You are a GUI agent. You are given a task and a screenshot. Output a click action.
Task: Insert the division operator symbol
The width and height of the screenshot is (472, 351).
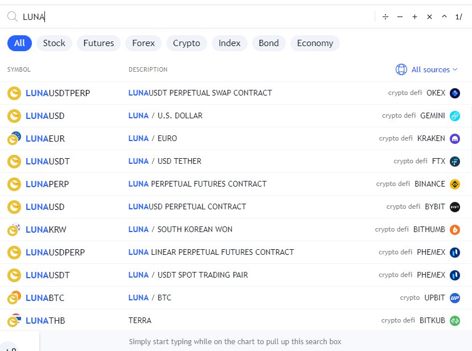385,17
